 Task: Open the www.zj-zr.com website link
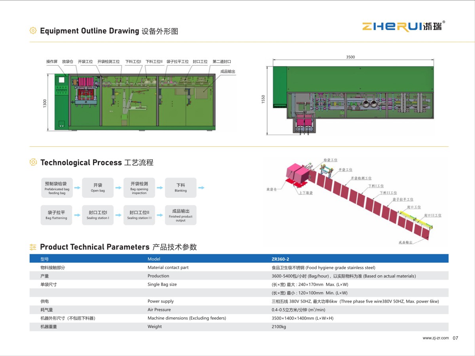[435, 338]
